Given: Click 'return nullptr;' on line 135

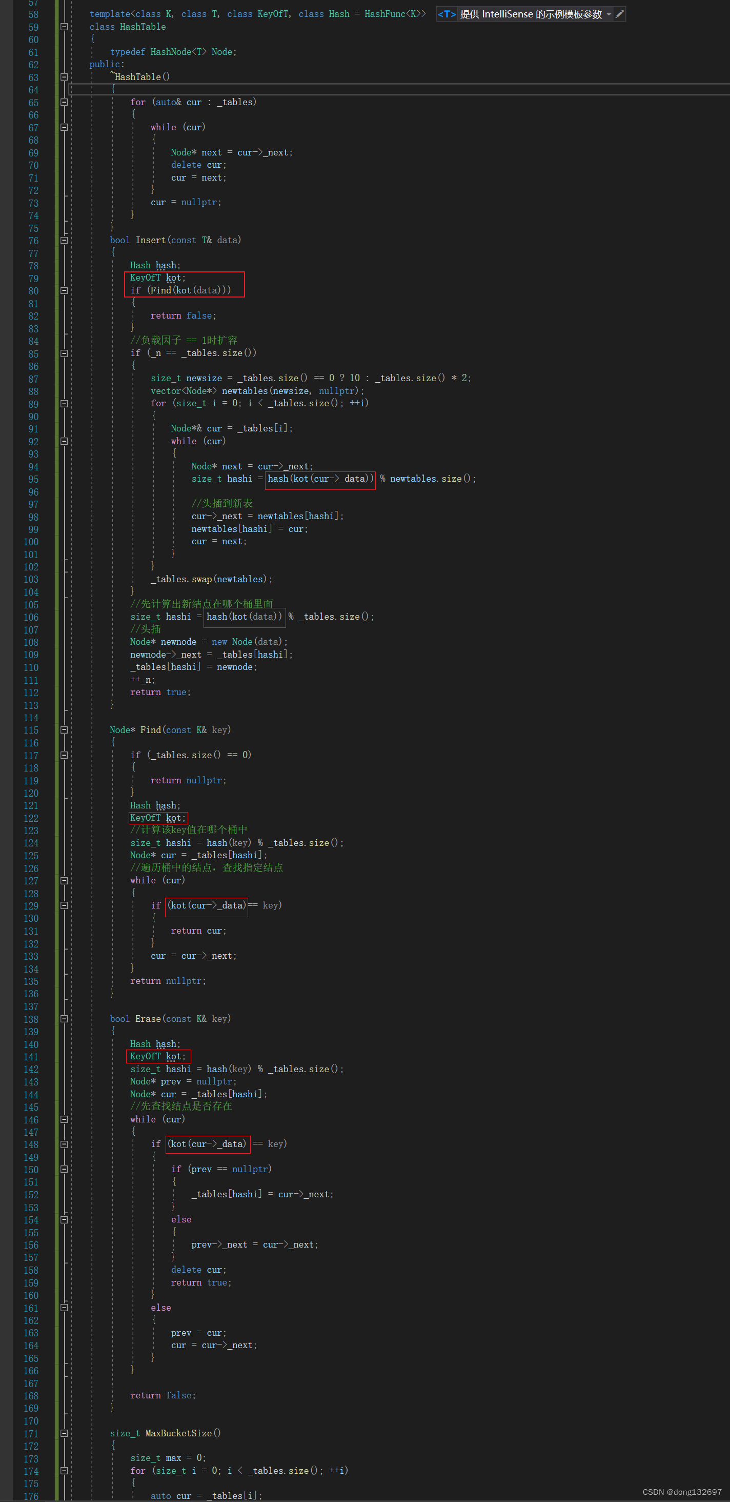Looking at the screenshot, I should (168, 981).
